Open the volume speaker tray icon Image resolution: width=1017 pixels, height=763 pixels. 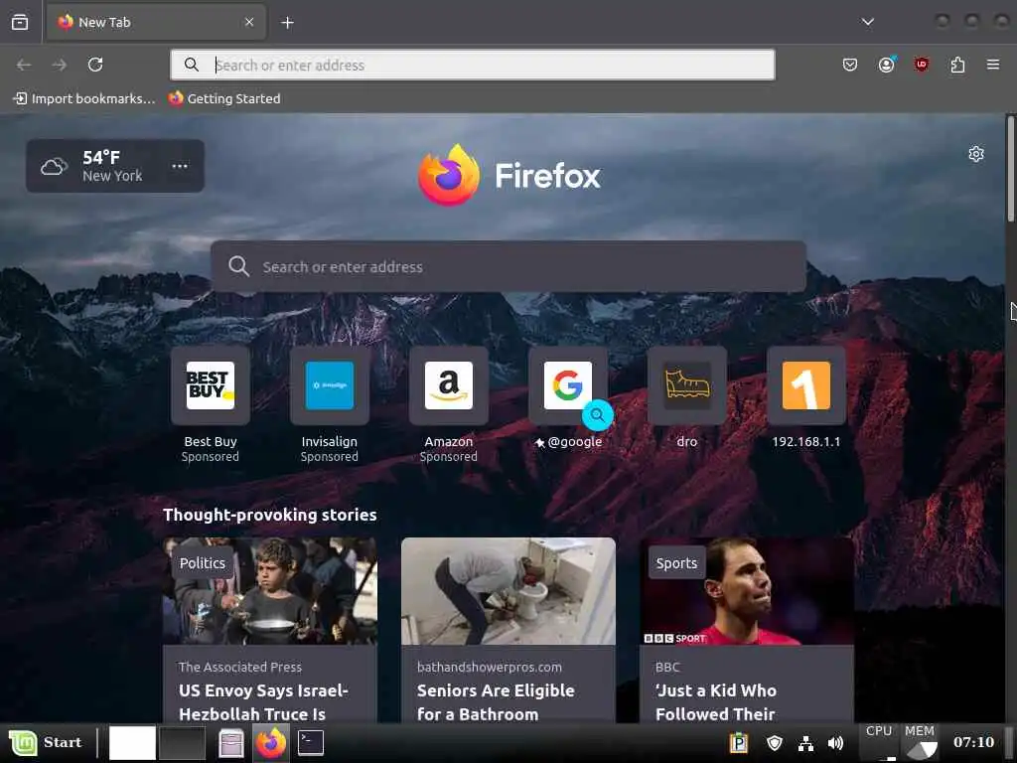pos(836,743)
